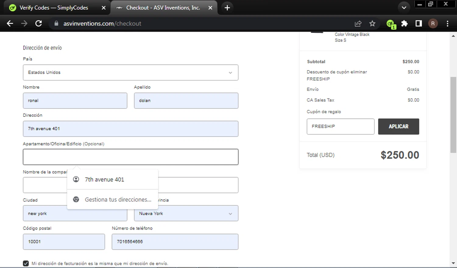Viewport: 457px width, 268px height.
Task: Focus the Nombre field containing ronal
Action: coord(75,101)
